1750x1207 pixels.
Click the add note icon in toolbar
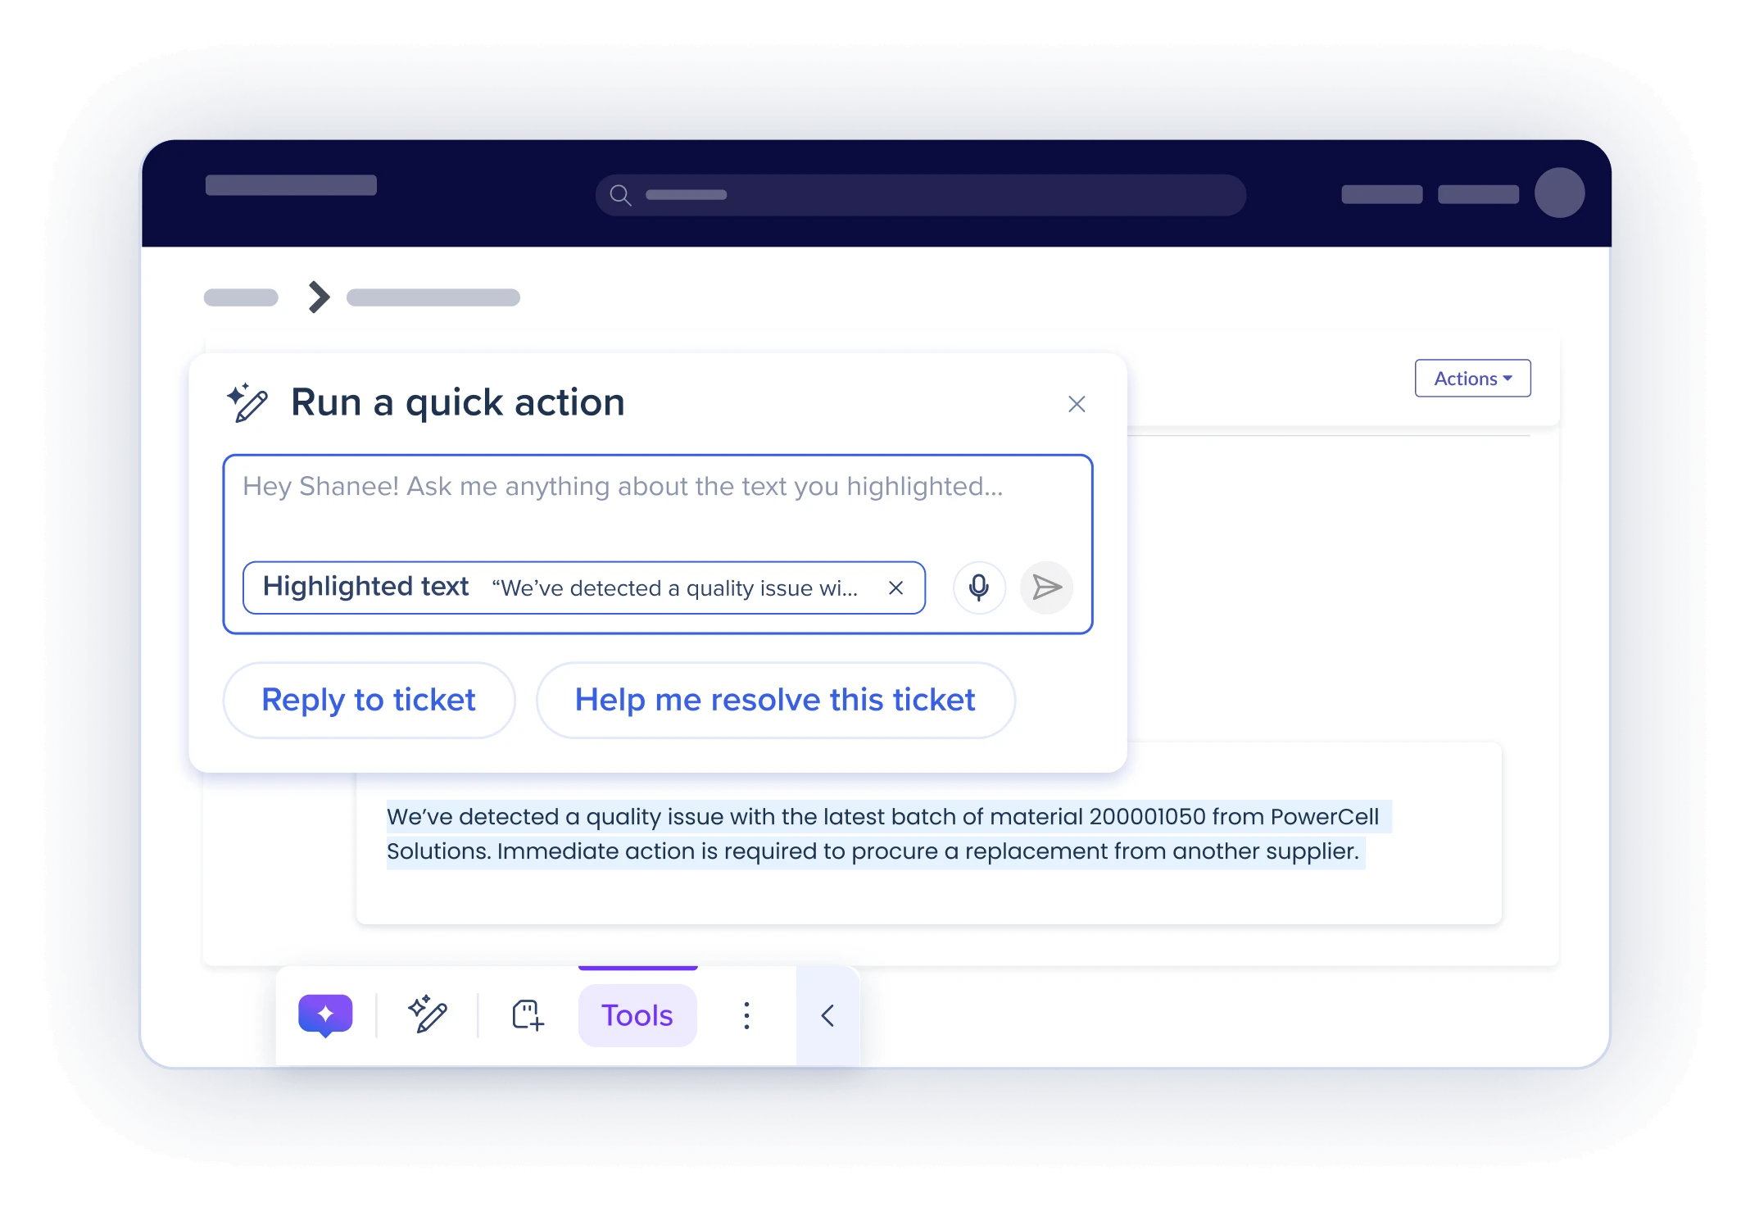526,1015
